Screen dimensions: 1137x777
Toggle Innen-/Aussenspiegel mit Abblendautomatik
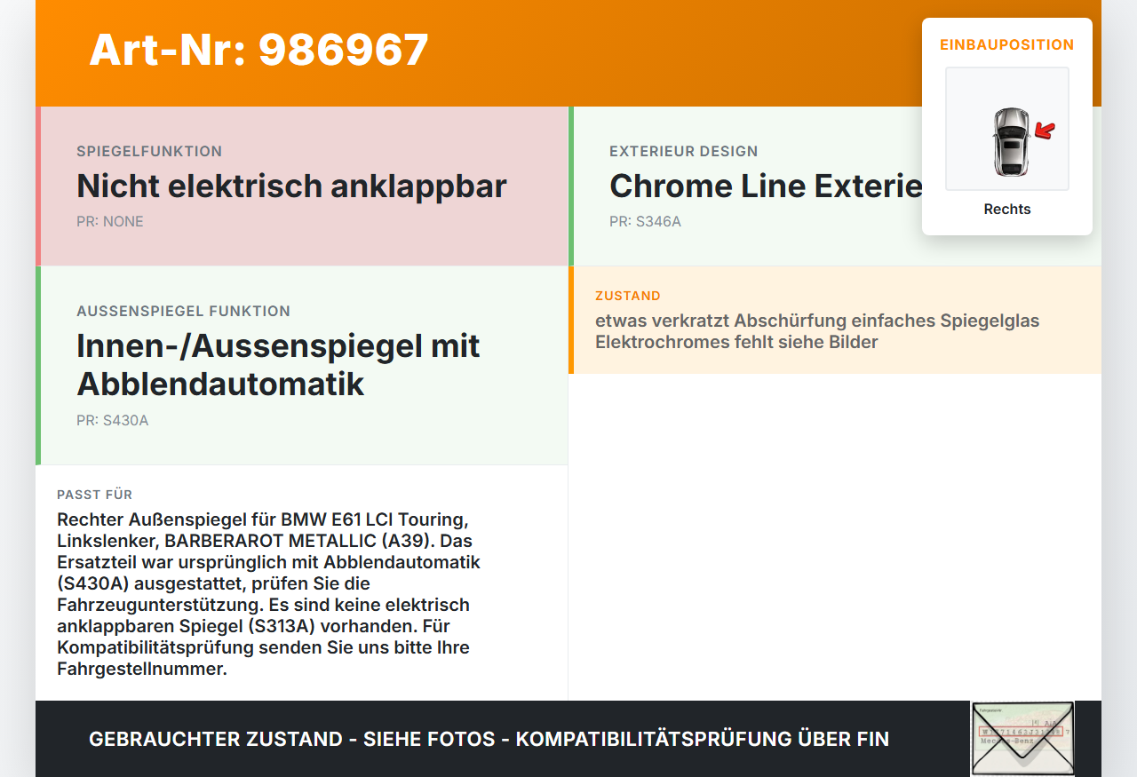pyautogui.click(x=278, y=364)
